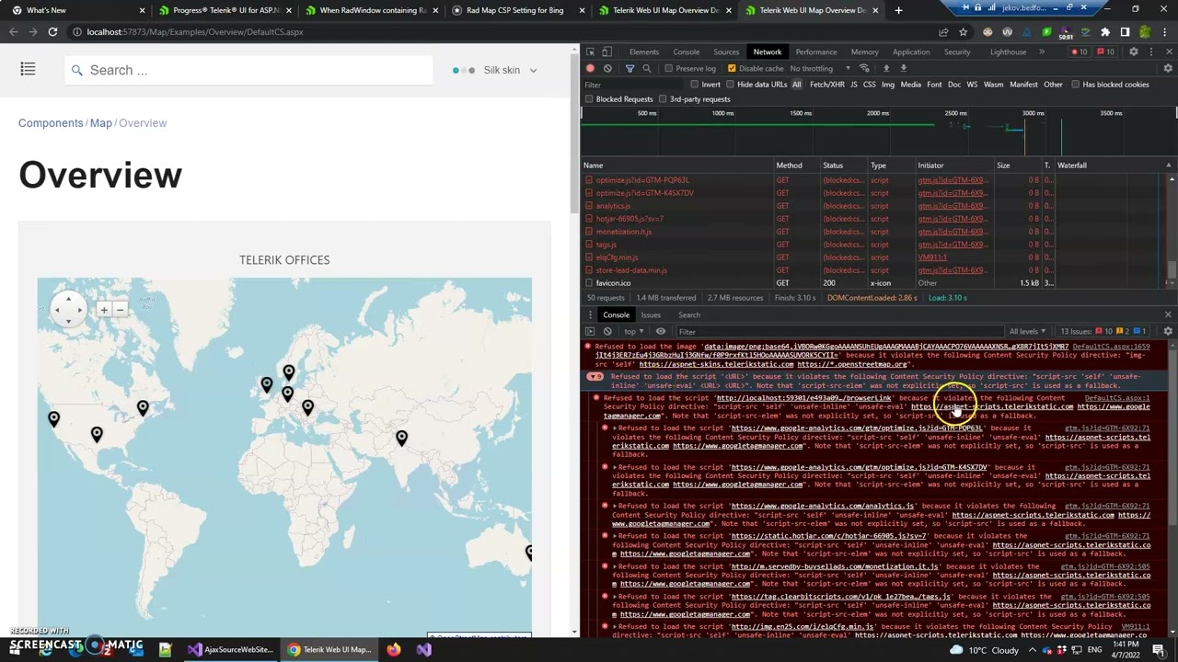
Task: Check Hide data URLs checkbox
Action: (730, 85)
